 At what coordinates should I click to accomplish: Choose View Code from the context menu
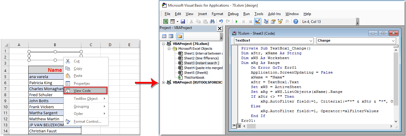pos(82,90)
